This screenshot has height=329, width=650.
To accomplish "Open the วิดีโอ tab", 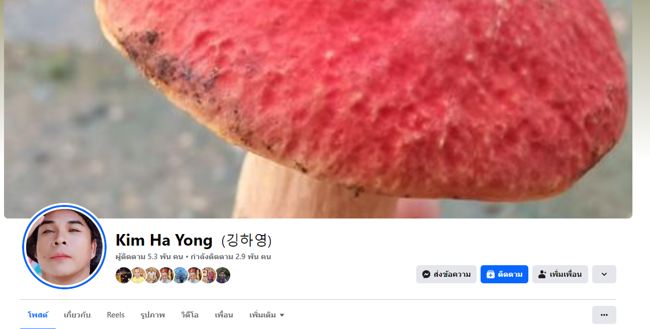I will coord(190,315).
